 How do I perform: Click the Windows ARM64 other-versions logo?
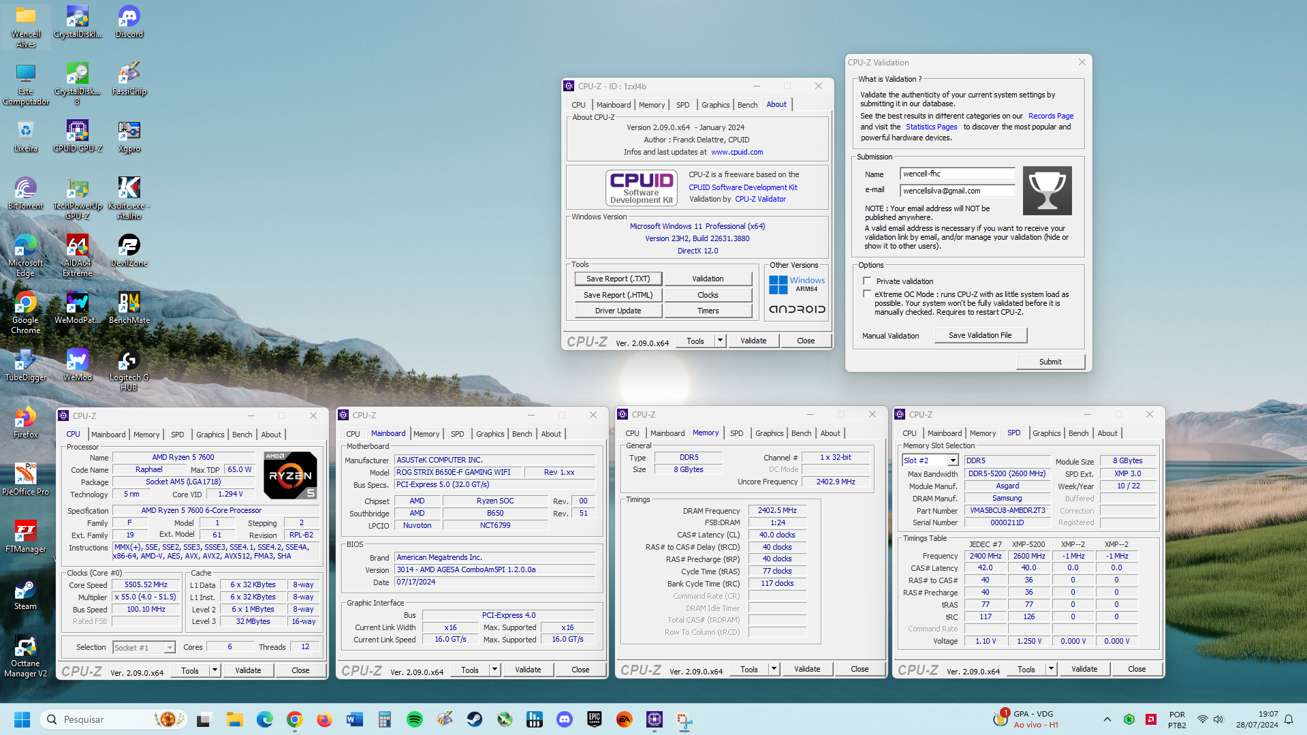pyautogui.click(x=796, y=284)
